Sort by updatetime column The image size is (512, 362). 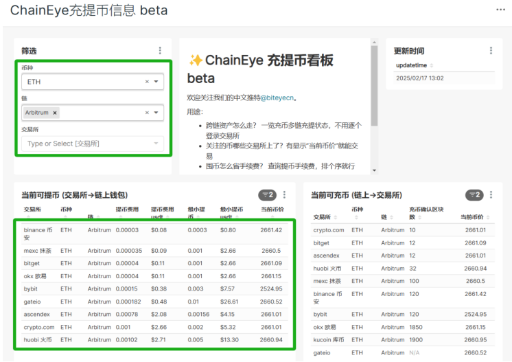click(x=415, y=65)
